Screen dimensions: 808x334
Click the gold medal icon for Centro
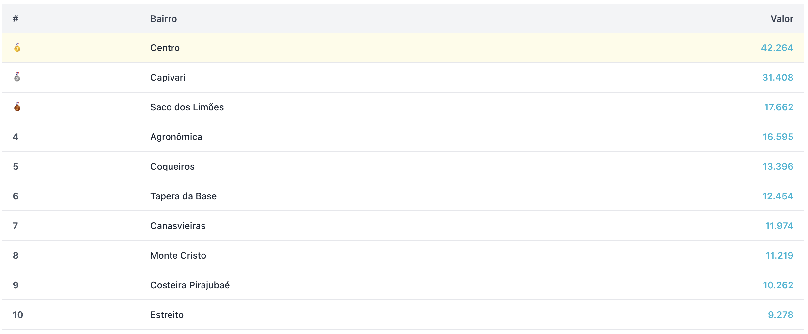17,48
